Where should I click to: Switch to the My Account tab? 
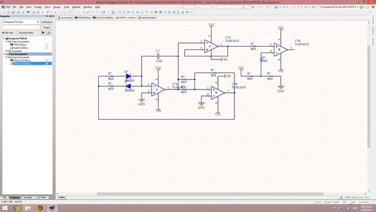(65, 18)
